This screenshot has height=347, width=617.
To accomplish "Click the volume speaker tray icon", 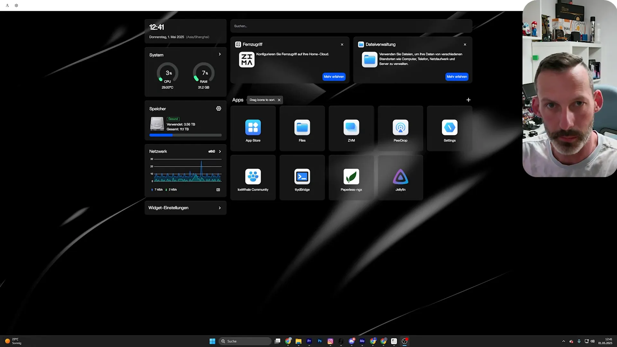I will coord(593,341).
